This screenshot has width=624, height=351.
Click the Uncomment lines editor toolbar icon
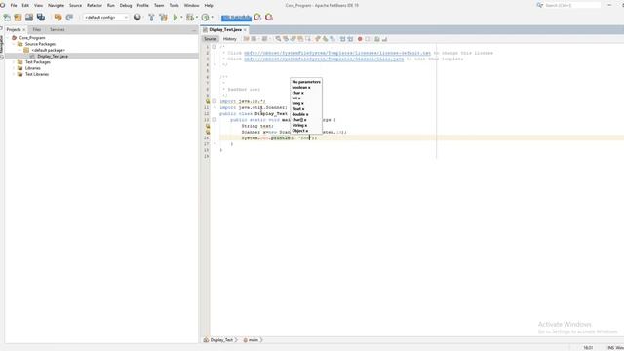[384, 39]
